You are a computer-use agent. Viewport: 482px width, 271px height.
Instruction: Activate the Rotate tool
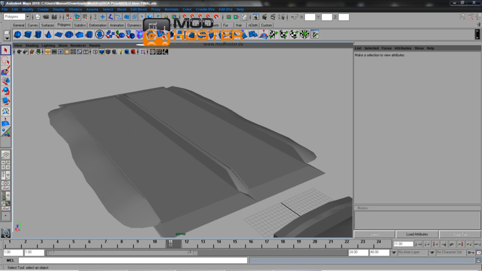pos(5,91)
